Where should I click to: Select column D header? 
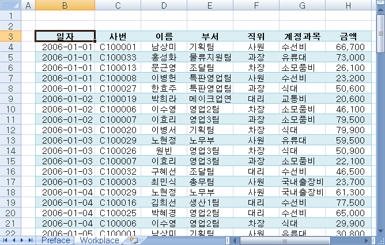[x=164, y=5]
